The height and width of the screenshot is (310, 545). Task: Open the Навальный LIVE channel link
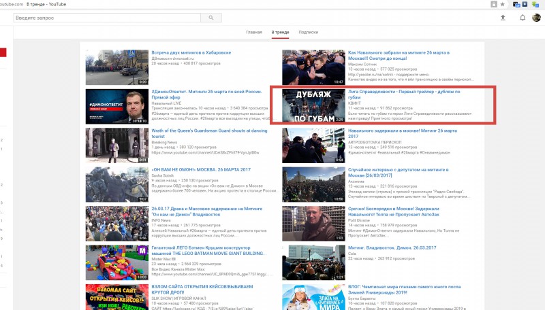(166, 103)
